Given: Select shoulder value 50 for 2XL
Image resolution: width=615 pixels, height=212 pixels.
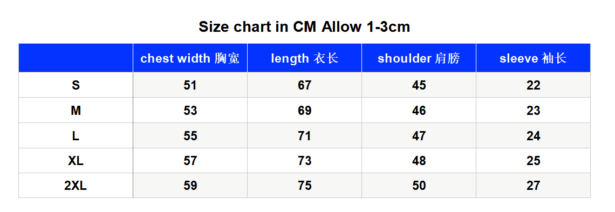Looking at the screenshot, I should 419,186.
